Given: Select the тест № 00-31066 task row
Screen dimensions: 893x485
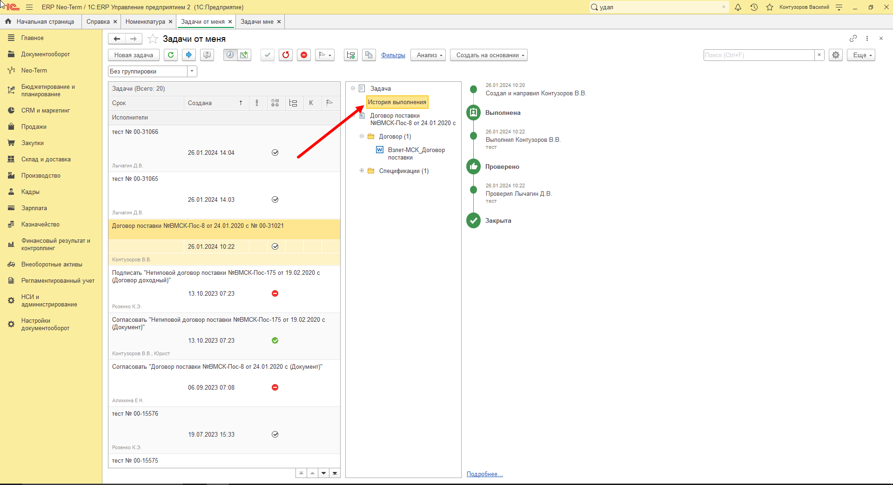Looking at the screenshot, I should 224,148.
